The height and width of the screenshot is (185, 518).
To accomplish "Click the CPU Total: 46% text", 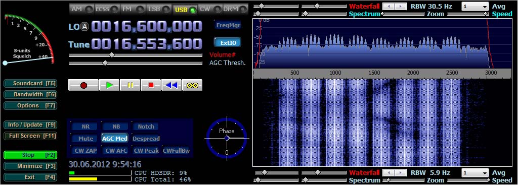I will [x=162, y=180].
